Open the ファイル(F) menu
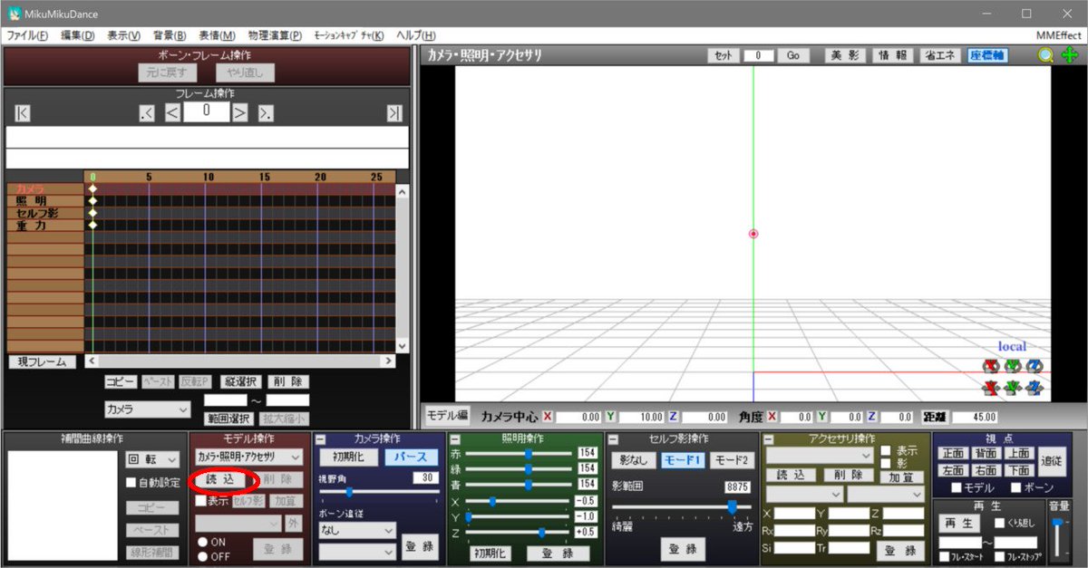The width and height of the screenshot is (1088, 568). [x=27, y=35]
